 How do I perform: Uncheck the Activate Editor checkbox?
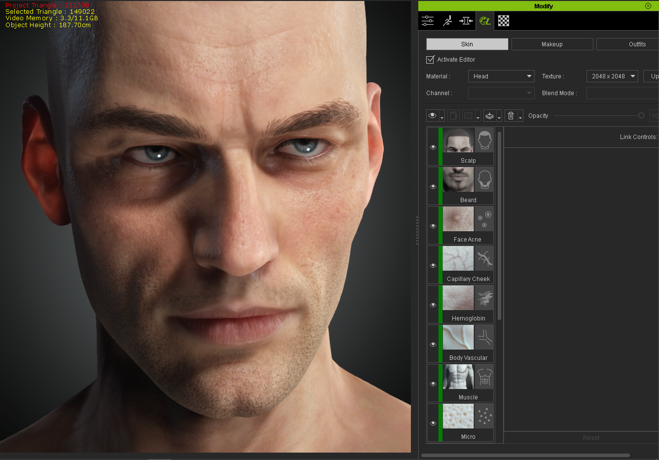coord(430,60)
